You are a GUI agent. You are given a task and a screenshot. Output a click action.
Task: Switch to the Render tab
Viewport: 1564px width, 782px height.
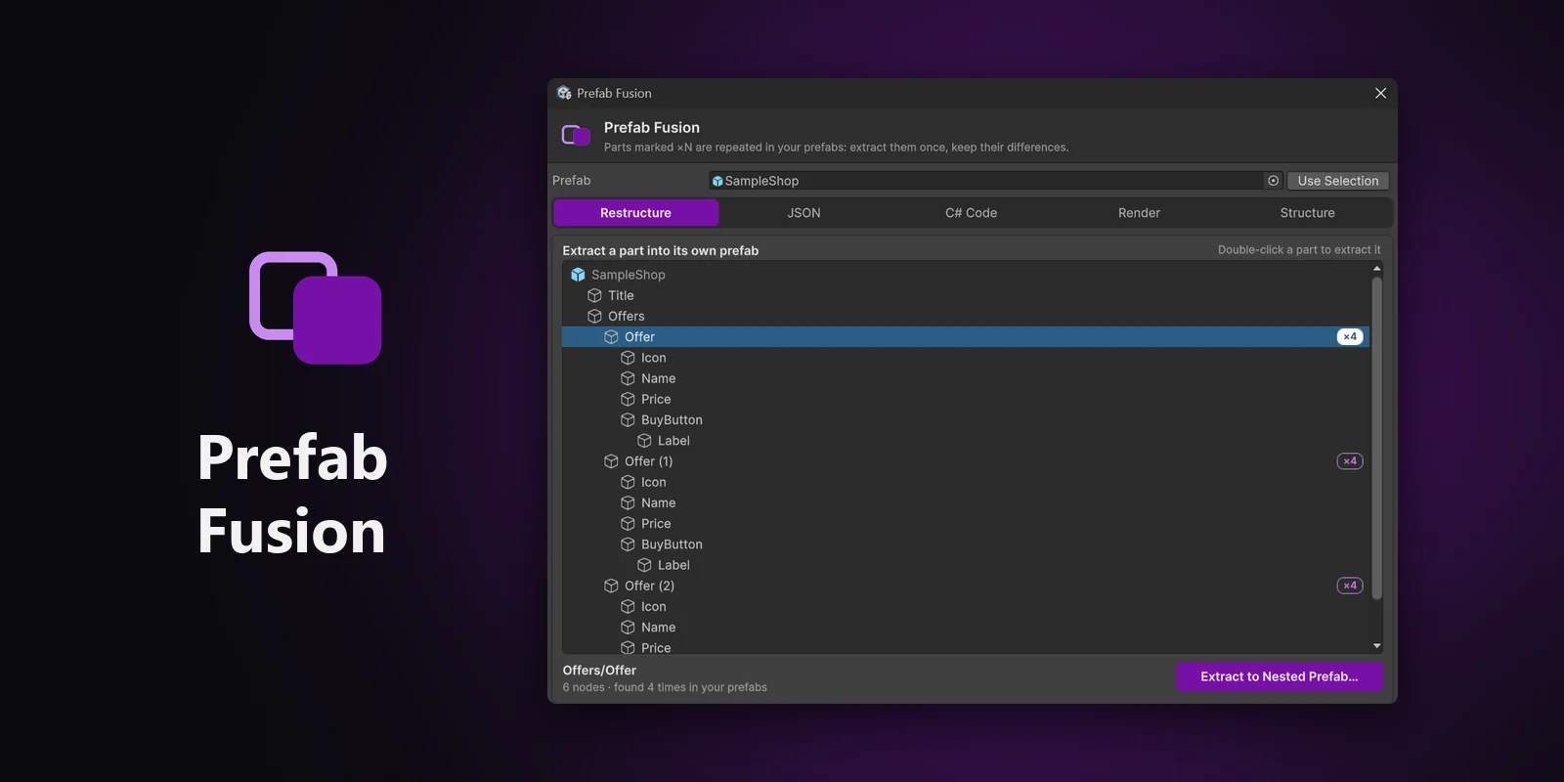[1139, 213]
